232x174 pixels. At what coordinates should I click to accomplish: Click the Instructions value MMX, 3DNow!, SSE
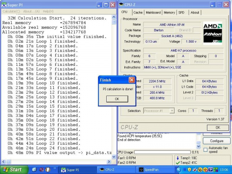point(183,67)
